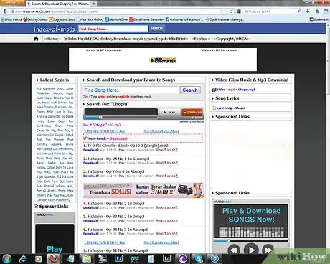Open the Firefox home page icon
The image size is (330, 264).
pyautogui.click(x=317, y=11)
